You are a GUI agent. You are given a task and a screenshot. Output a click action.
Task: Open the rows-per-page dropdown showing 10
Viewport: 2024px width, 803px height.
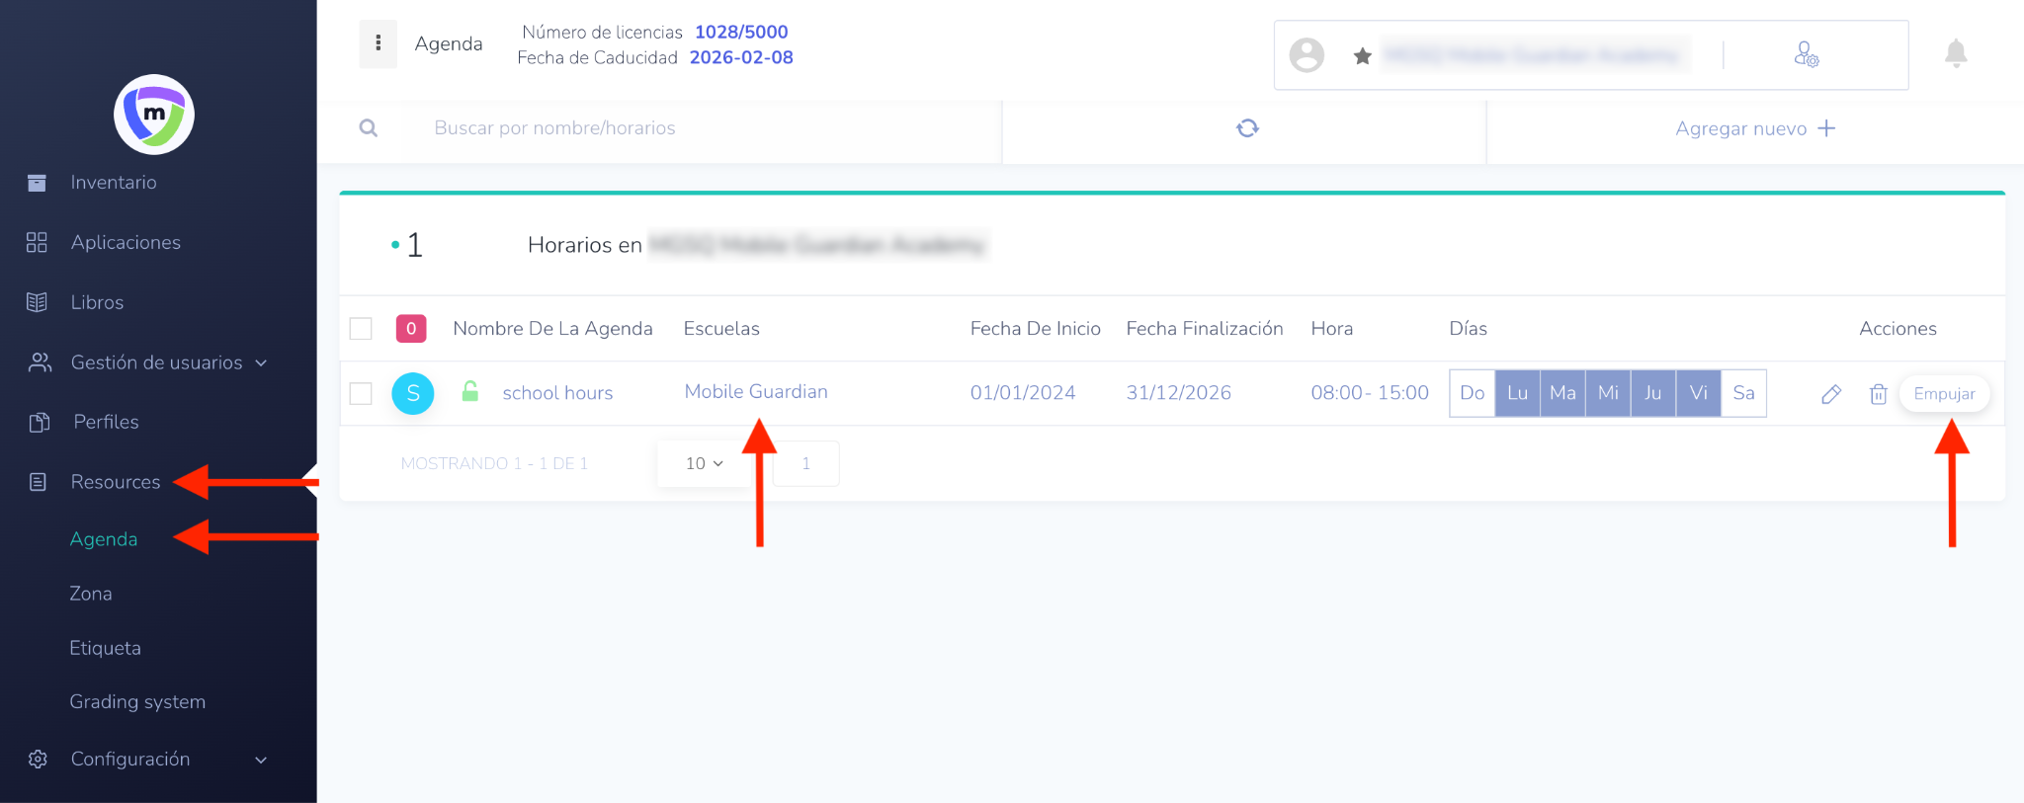704,463
